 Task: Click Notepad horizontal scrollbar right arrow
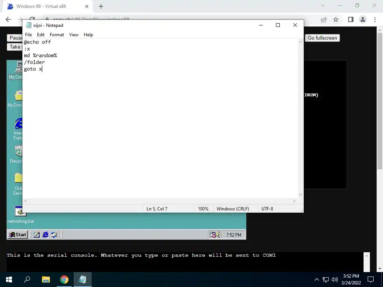[x=294, y=201]
